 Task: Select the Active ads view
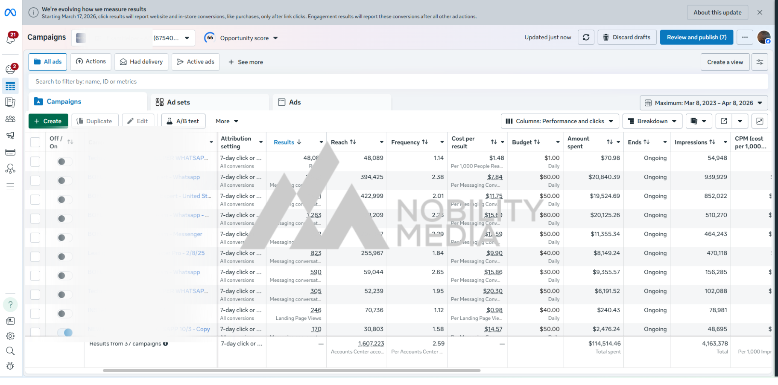[x=196, y=62]
